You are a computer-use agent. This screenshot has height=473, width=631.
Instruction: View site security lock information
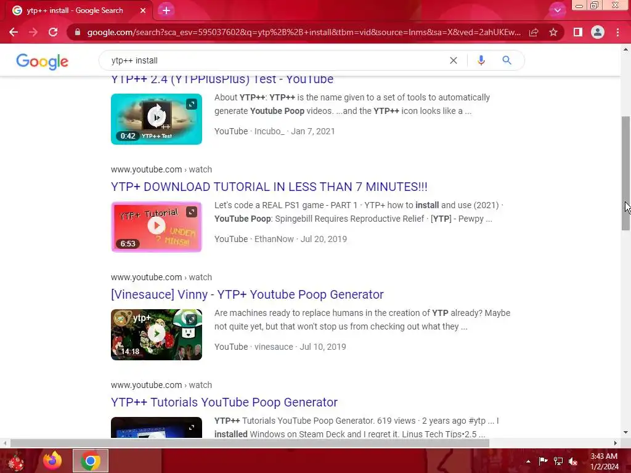coord(77,32)
